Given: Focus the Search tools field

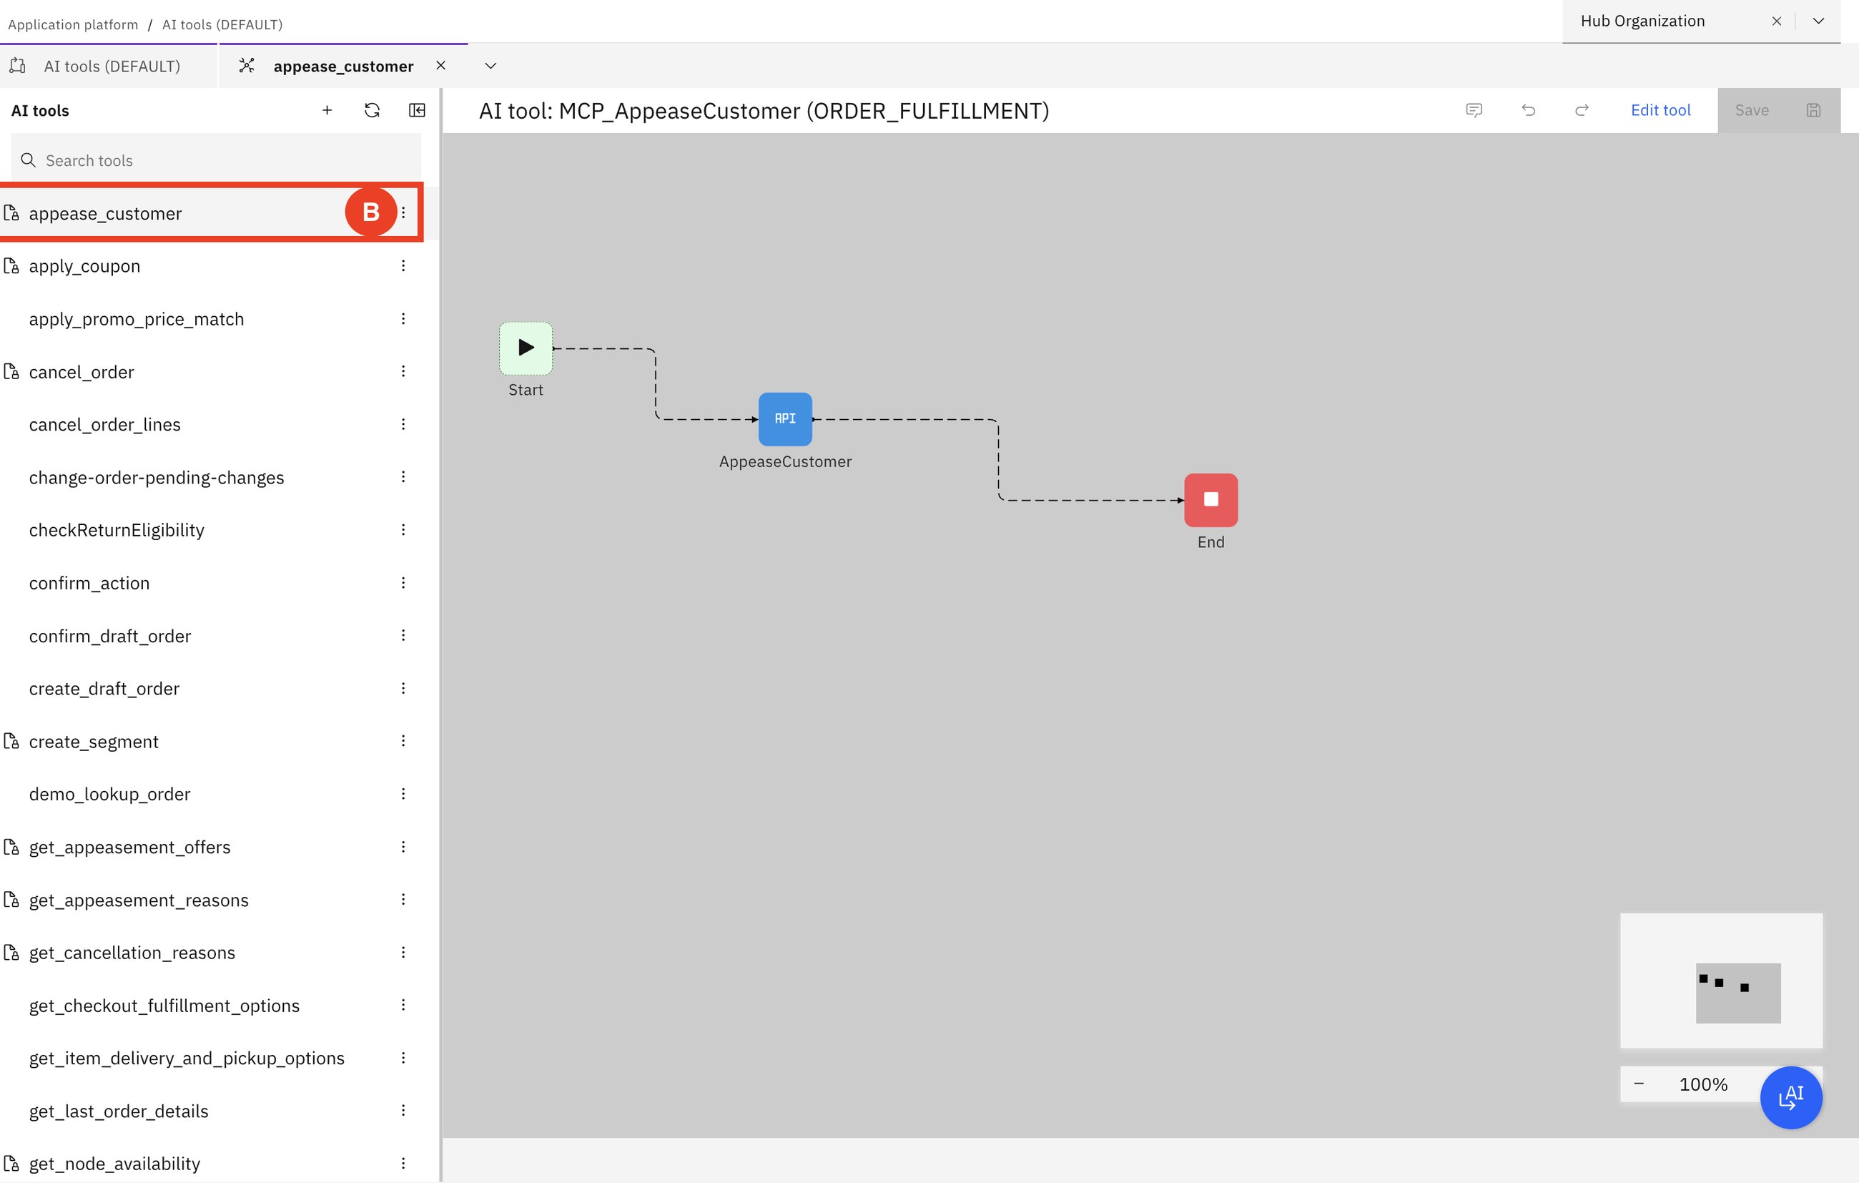Looking at the screenshot, I should click(x=217, y=161).
